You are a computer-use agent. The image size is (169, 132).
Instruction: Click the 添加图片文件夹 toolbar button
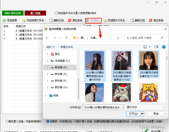pyautogui.click(x=114, y=20)
